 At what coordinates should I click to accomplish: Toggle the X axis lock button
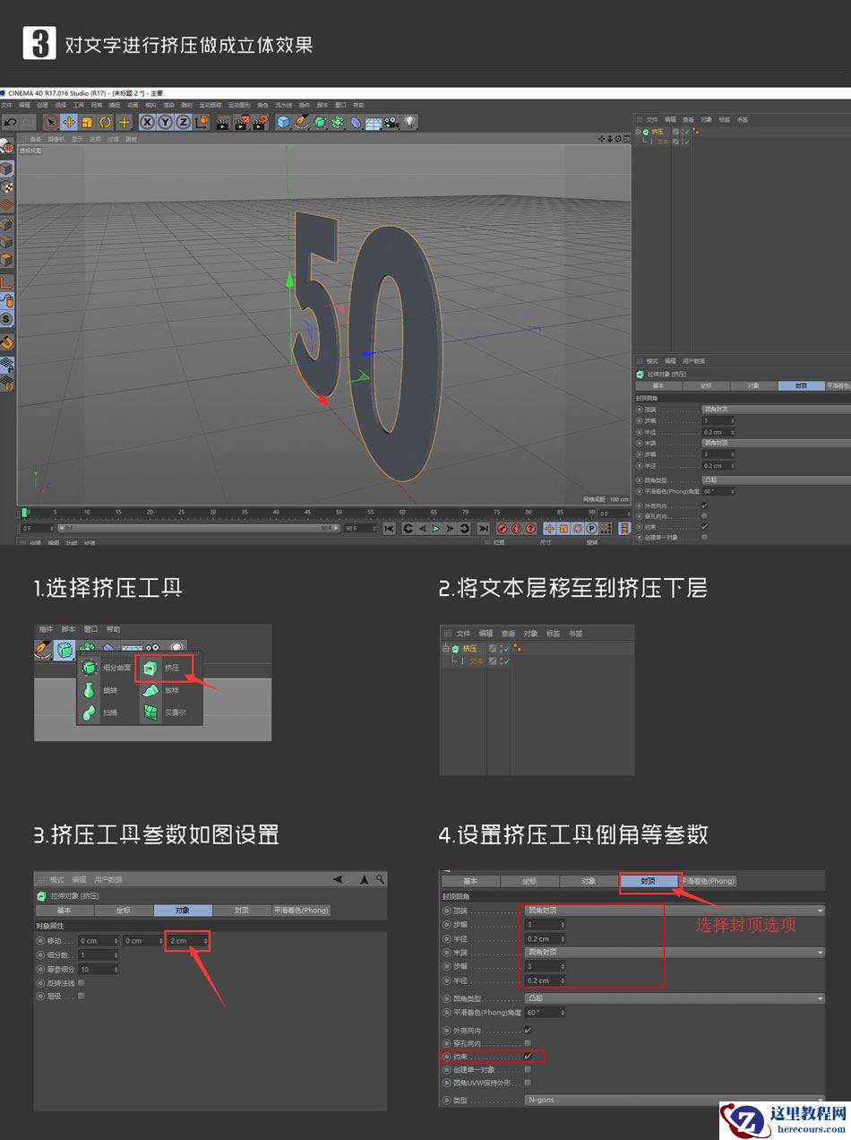point(147,123)
